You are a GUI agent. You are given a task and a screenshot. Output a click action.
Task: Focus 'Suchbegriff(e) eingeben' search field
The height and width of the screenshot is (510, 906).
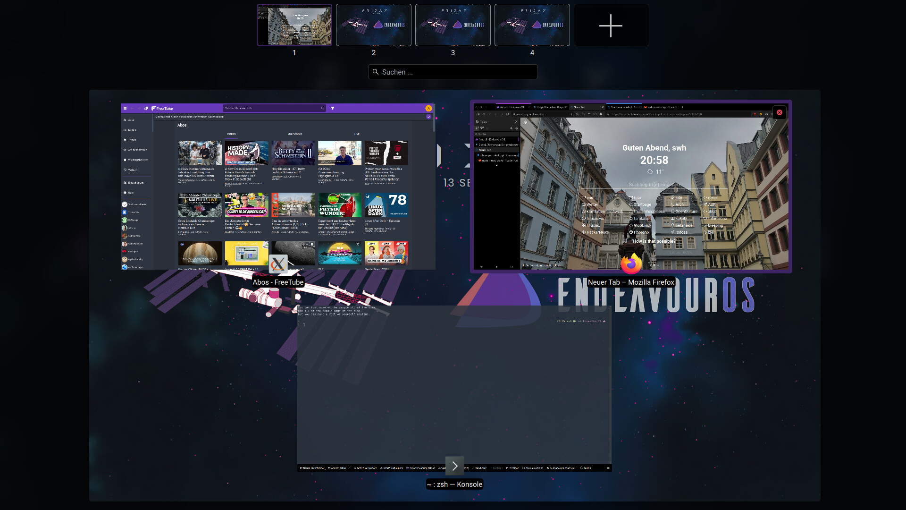click(654, 185)
